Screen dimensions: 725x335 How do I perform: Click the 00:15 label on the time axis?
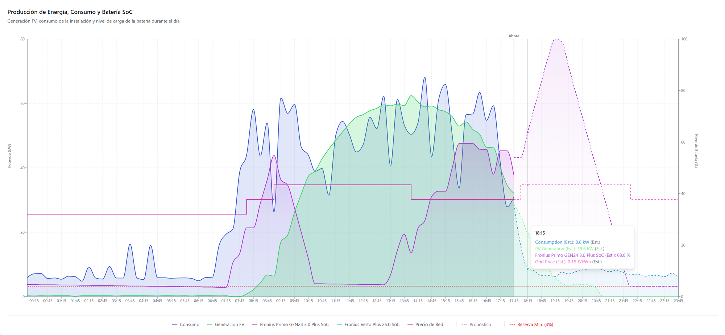34,301
